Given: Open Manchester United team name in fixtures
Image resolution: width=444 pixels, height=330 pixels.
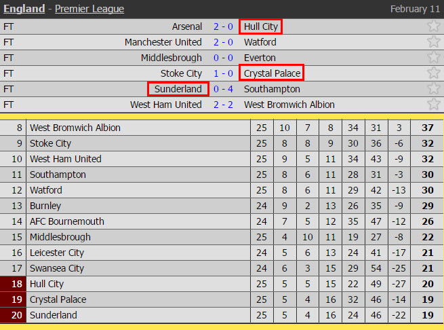Looking at the screenshot, I should coord(163,42).
